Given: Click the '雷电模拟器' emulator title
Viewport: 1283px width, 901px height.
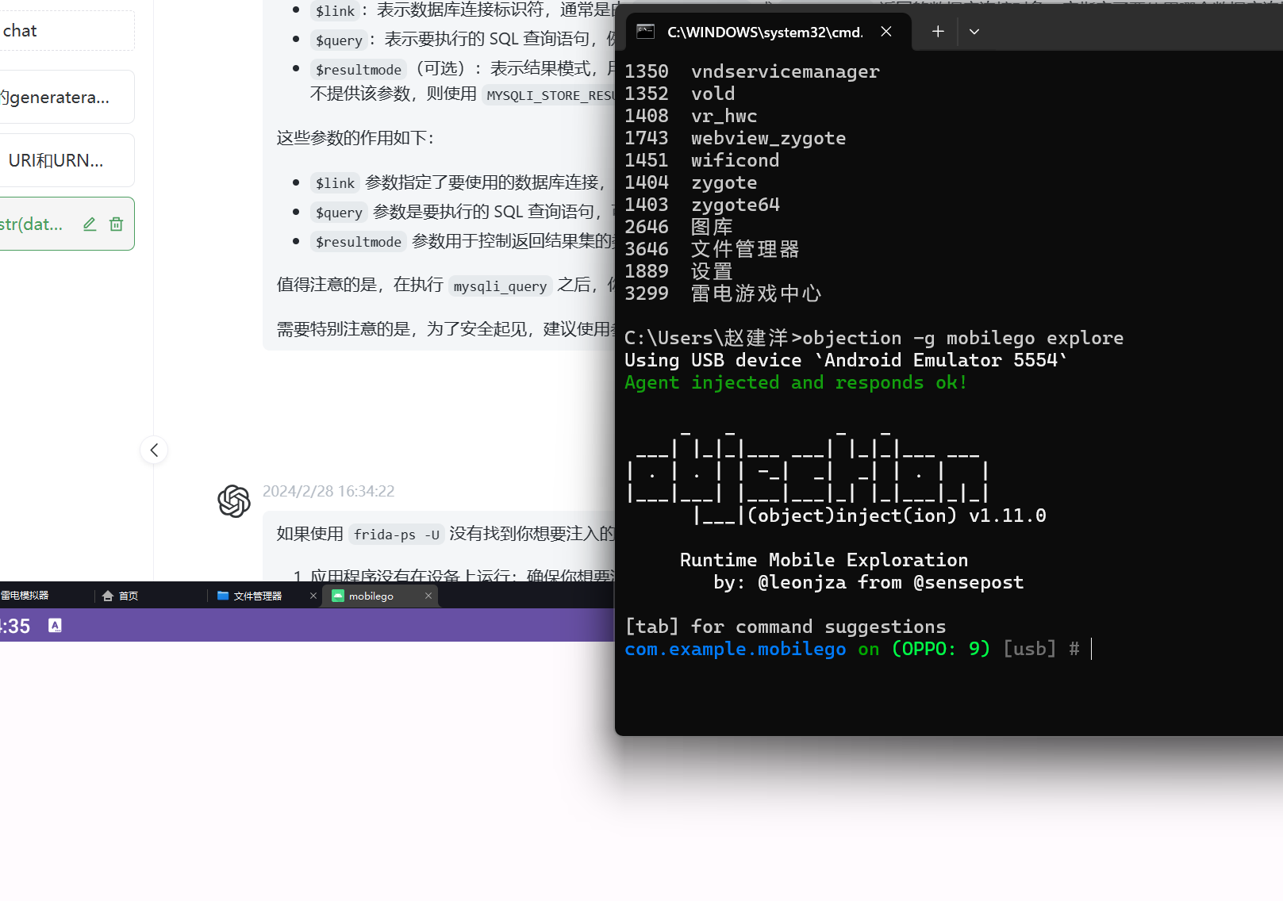Looking at the screenshot, I should point(25,595).
